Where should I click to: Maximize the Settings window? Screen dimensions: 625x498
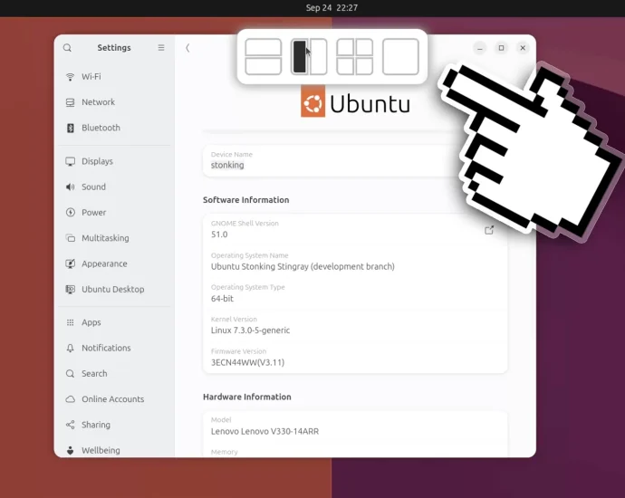pyautogui.click(x=502, y=48)
